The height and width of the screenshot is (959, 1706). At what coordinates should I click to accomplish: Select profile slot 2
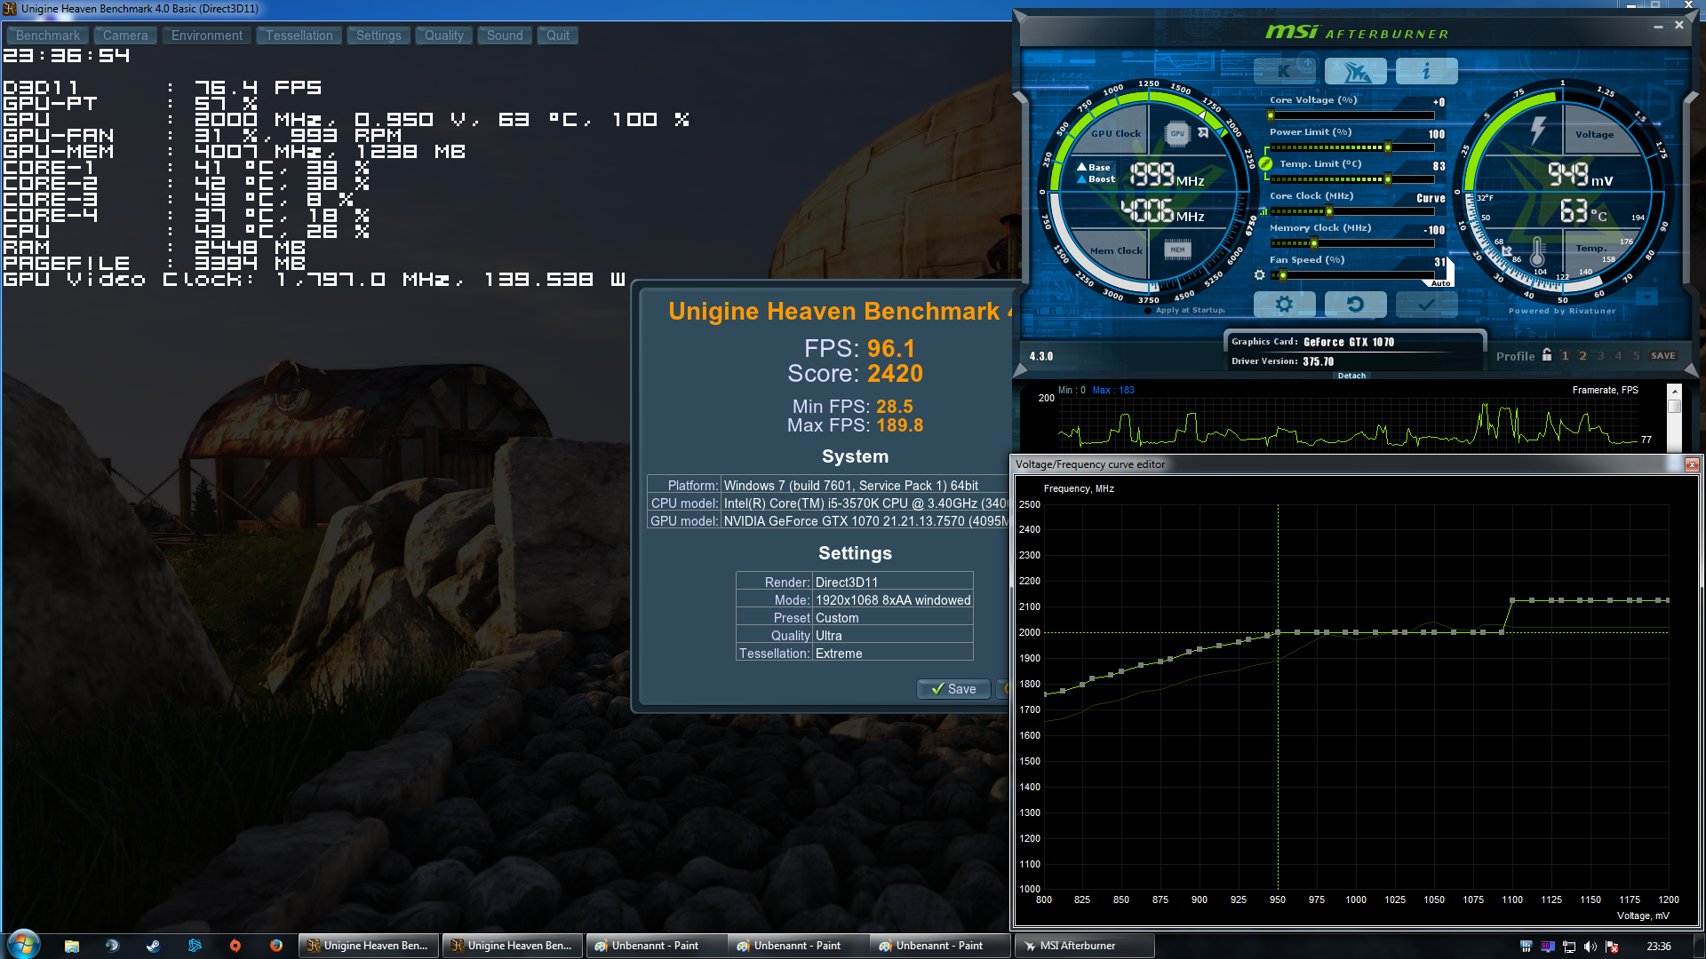click(x=1582, y=355)
